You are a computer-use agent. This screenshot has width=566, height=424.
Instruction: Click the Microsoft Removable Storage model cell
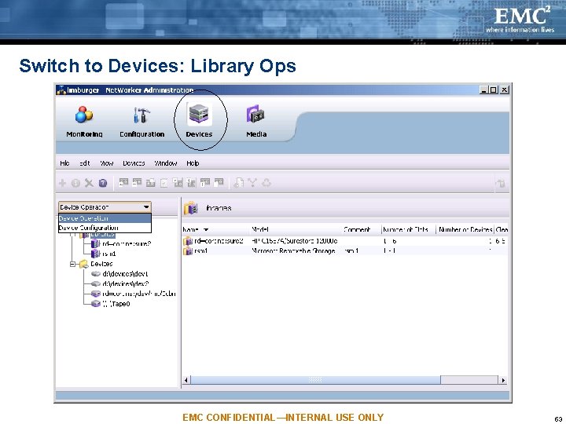tap(293, 251)
